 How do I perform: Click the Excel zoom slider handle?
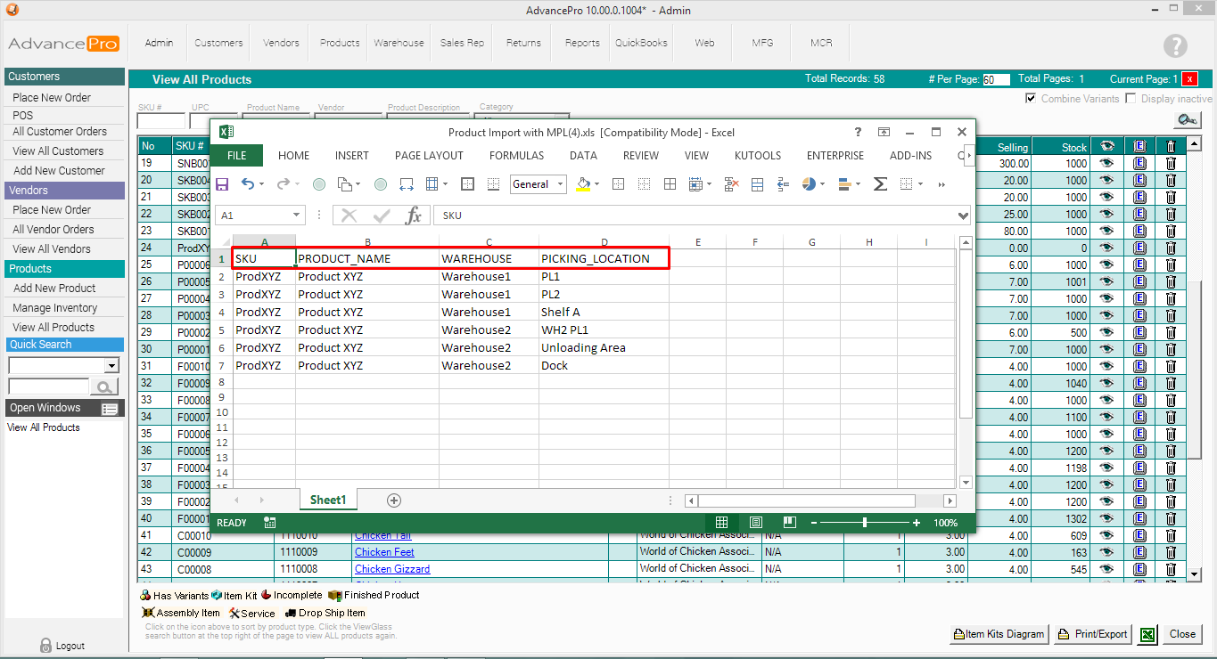point(865,523)
